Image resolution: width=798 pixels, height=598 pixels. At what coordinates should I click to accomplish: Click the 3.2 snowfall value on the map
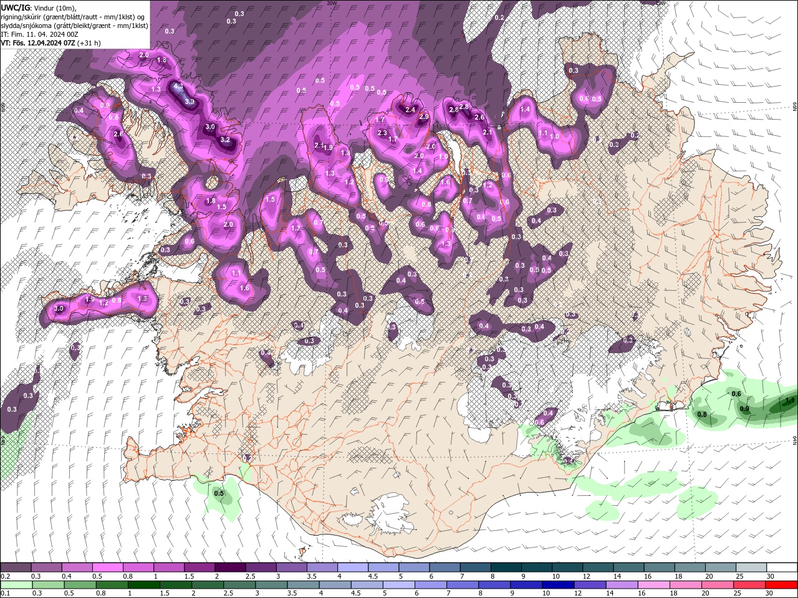click(225, 140)
